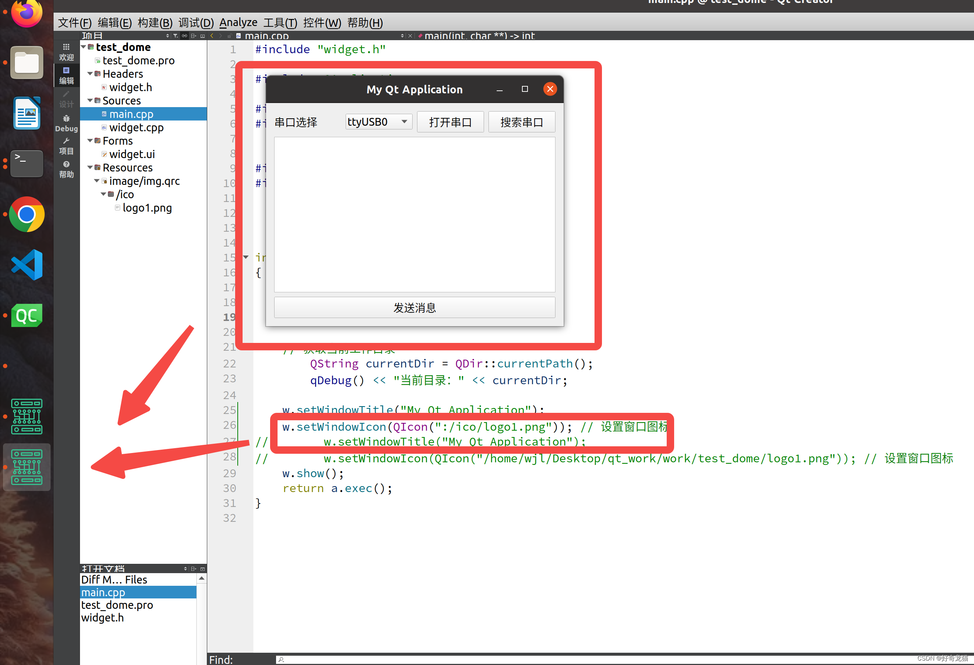Screen dimensions: 974x665
Task: Click the 打开文档 list scroll-up arrow
Action: [202, 579]
